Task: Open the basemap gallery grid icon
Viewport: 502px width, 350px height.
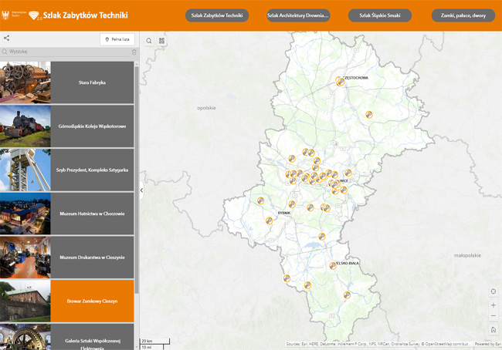Action: point(162,41)
